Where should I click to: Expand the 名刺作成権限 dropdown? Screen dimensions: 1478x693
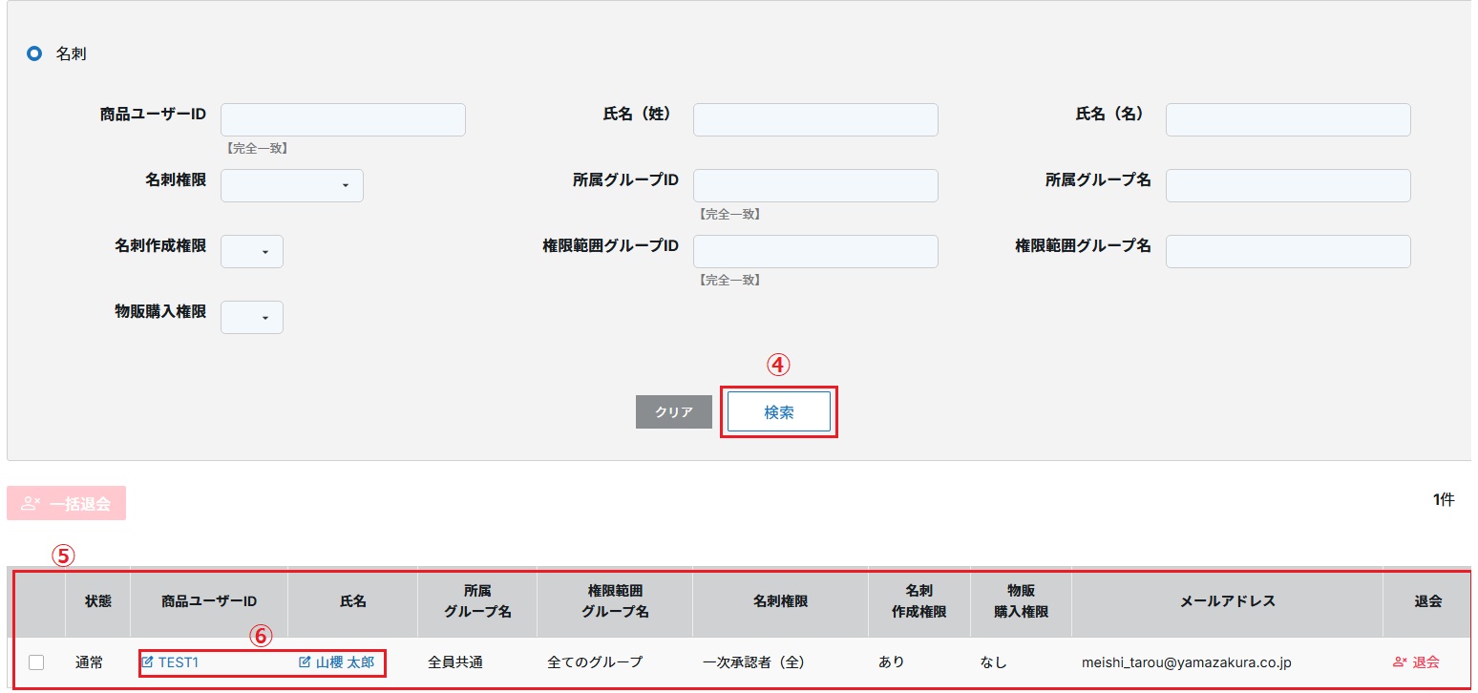(252, 251)
